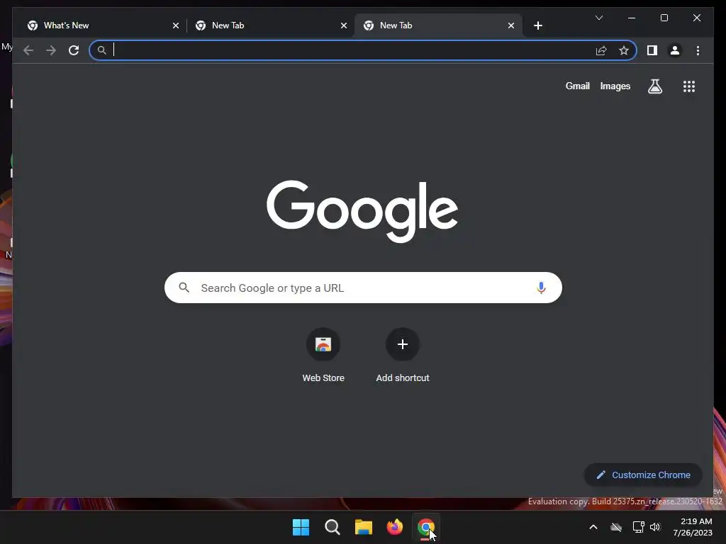Click the forward navigation arrow
This screenshot has height=544, width=726.
[x=51, y=50]
